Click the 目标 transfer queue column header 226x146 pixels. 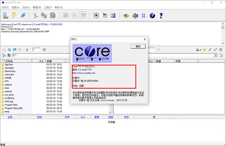pyautogui.click(x=40, y=117)
